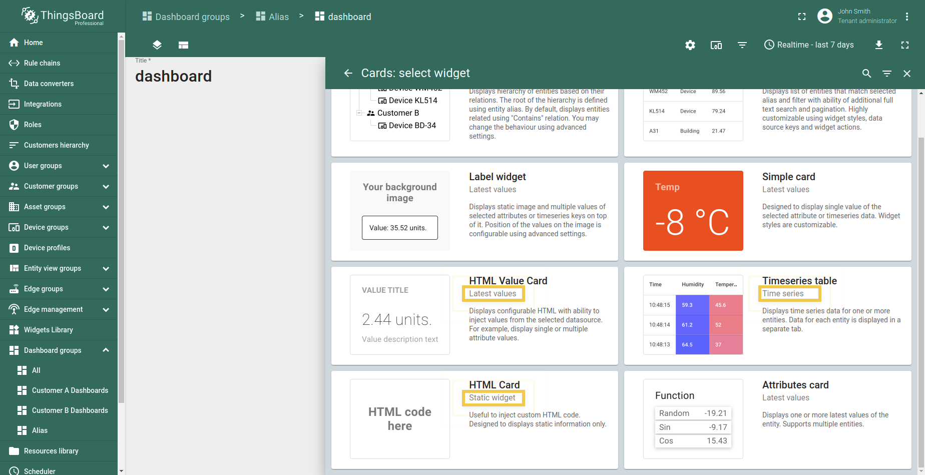
Task: Expand the Entity view groups chevron
Action: pos(106,268)
